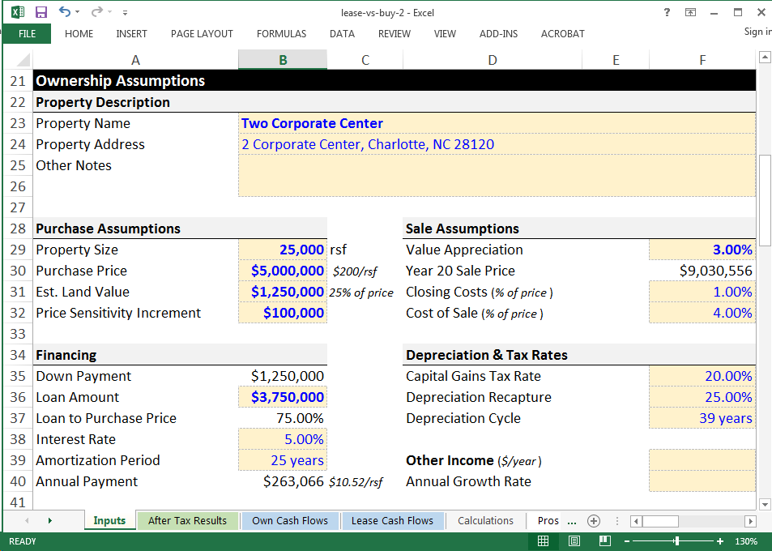The image size is (772, 551).
Task: Open Excel Help question mark icon
Action: tap(667, 12)
